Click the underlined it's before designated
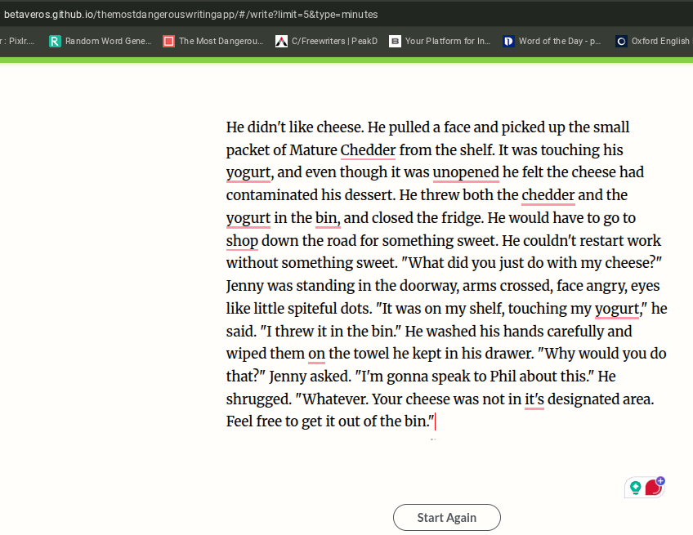Viewport: 693px width, 535px height. click(534, 399)
